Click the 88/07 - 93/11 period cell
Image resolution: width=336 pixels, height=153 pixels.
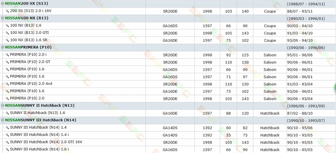[x=300, y=11]
